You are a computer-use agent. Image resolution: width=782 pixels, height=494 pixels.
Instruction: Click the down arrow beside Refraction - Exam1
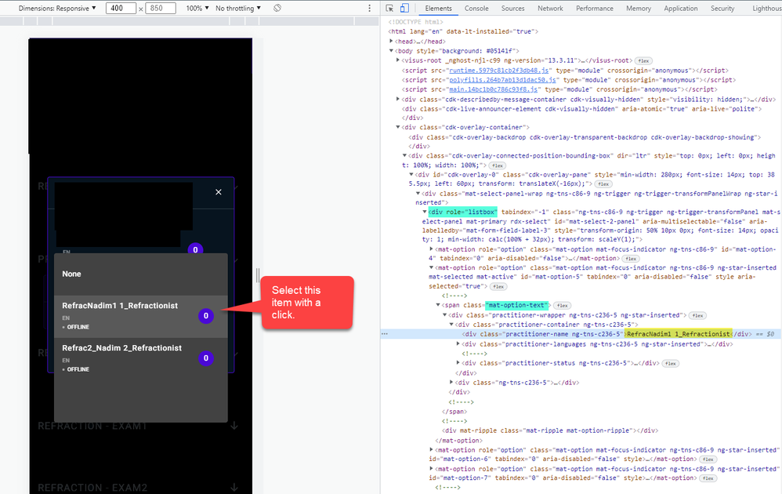tap(234, 426)
